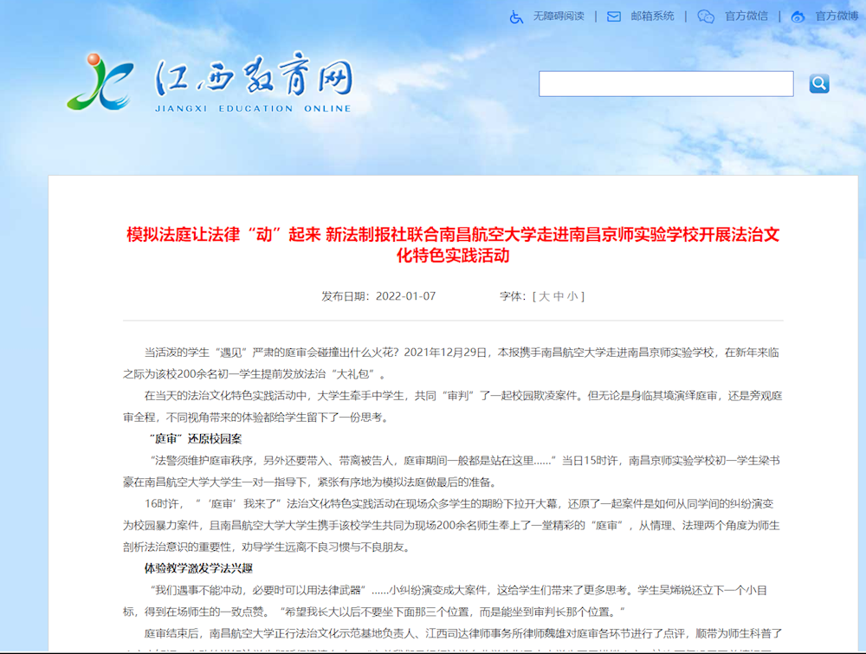Screen dimensions: 866x654
Task: Open the 官方微信 official WeChat link
Action: [746, 16]
